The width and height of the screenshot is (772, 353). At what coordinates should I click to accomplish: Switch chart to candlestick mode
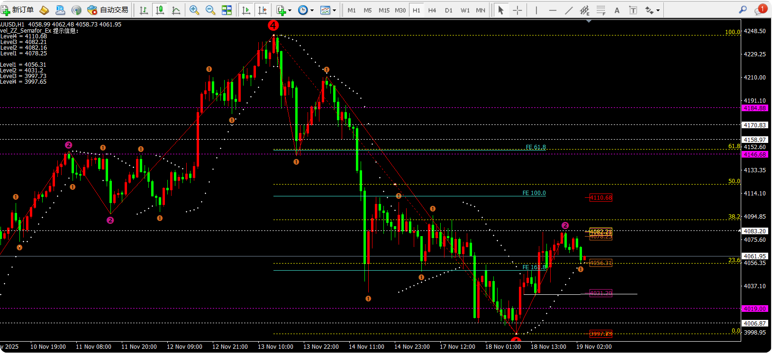tap(160, 10)
